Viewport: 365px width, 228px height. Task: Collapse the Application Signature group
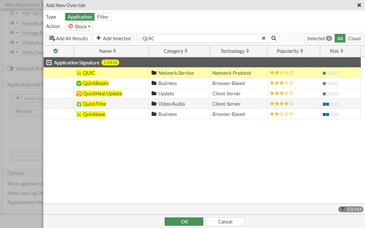(49, 62)
